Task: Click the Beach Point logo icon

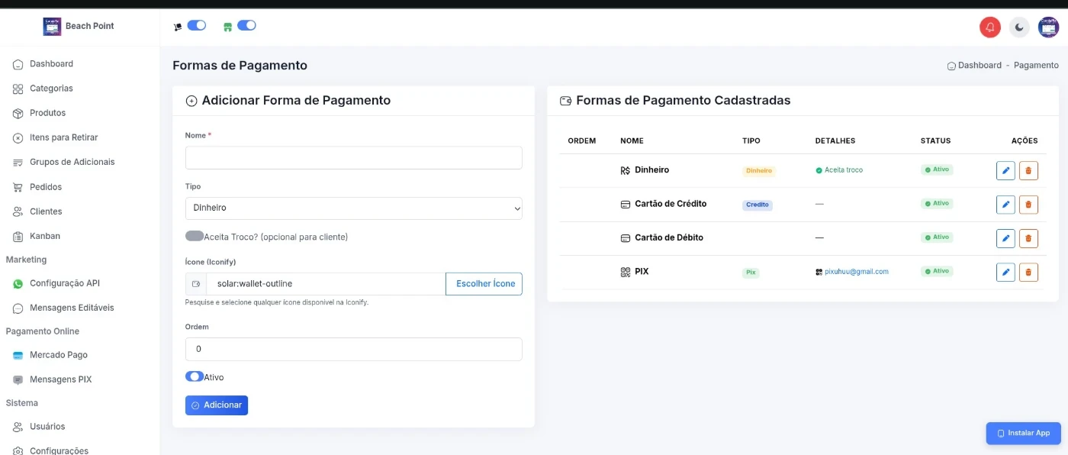Action: click(x=52, y=27)
